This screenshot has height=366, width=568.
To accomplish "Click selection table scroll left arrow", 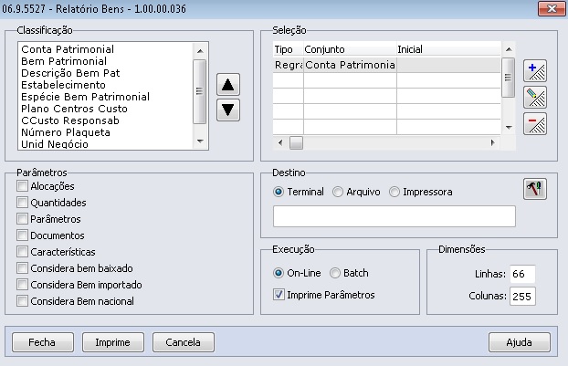I will 280,142.
